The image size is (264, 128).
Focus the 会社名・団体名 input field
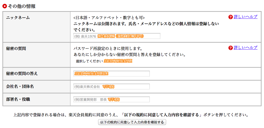111,87
